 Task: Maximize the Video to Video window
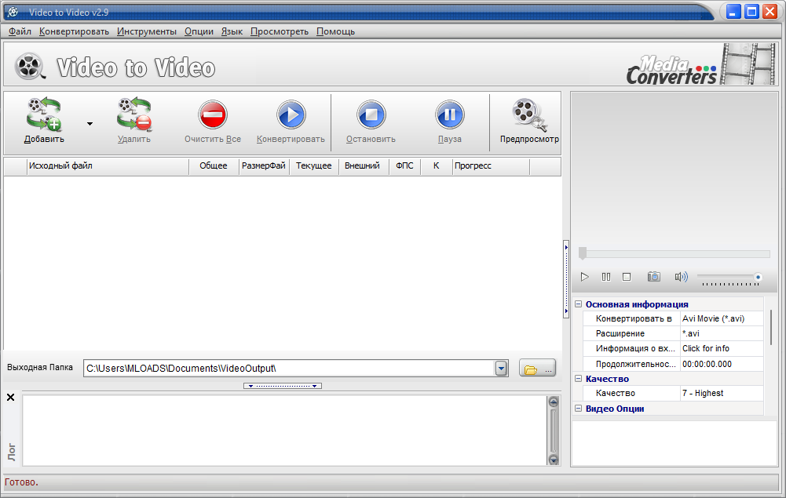(x=751, y=12)
